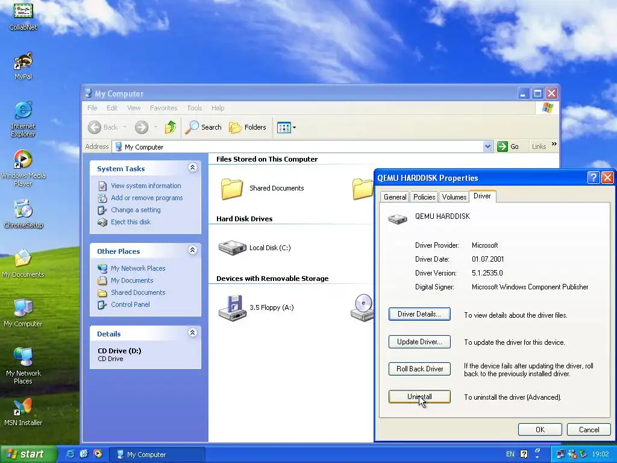Click Cancel in Properties dialog
The image size is (617, 463).
click(589, 429)
